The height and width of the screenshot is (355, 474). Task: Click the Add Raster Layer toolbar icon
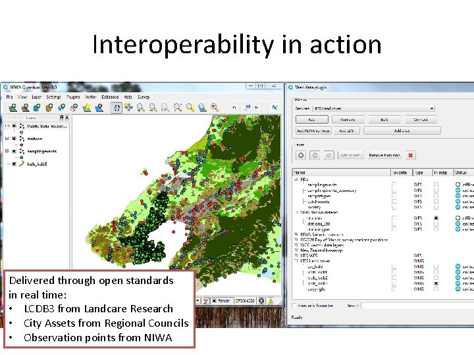25,107
